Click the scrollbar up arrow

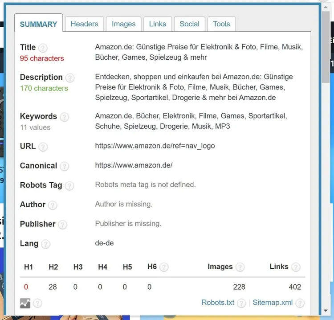(x=326, y=7)
